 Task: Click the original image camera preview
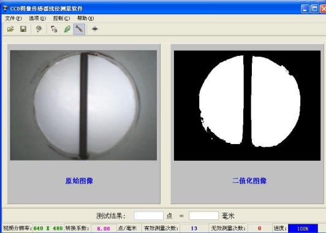click(x=83, y=105)
